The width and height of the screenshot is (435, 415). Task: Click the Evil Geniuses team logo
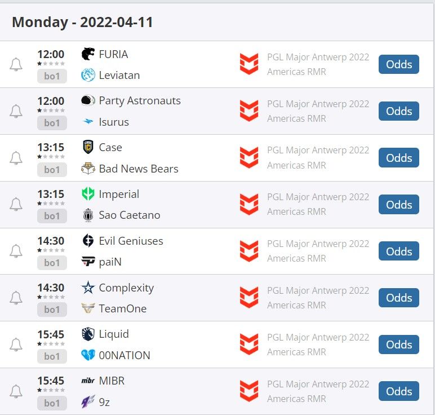click(88, 241)
